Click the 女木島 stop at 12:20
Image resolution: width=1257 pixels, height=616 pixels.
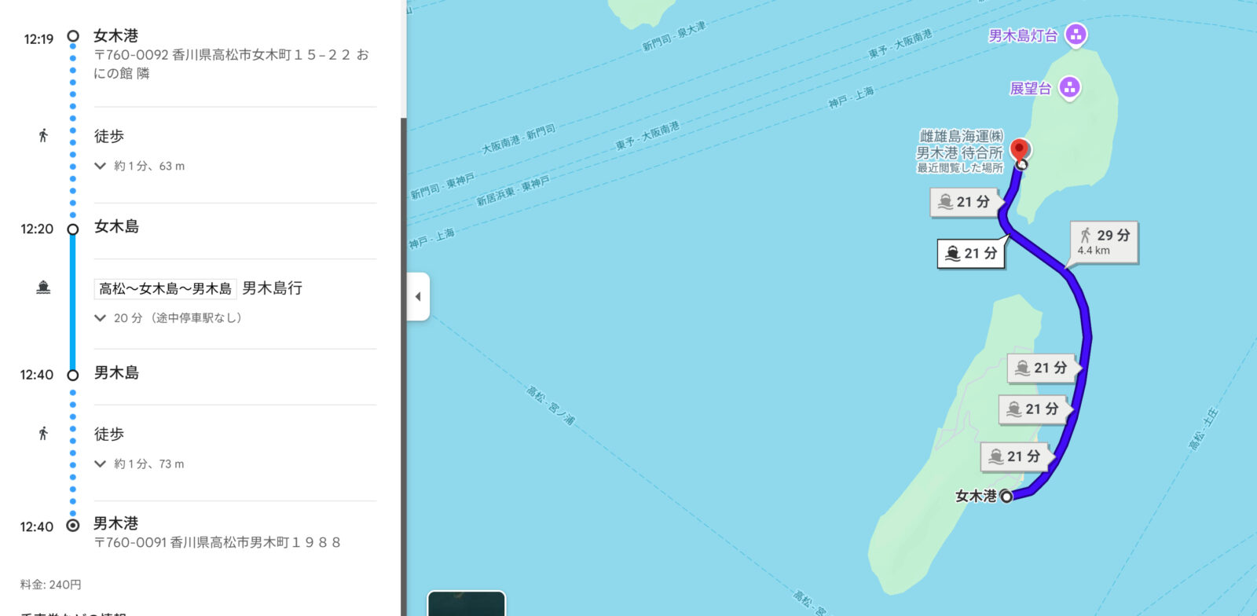116,227
